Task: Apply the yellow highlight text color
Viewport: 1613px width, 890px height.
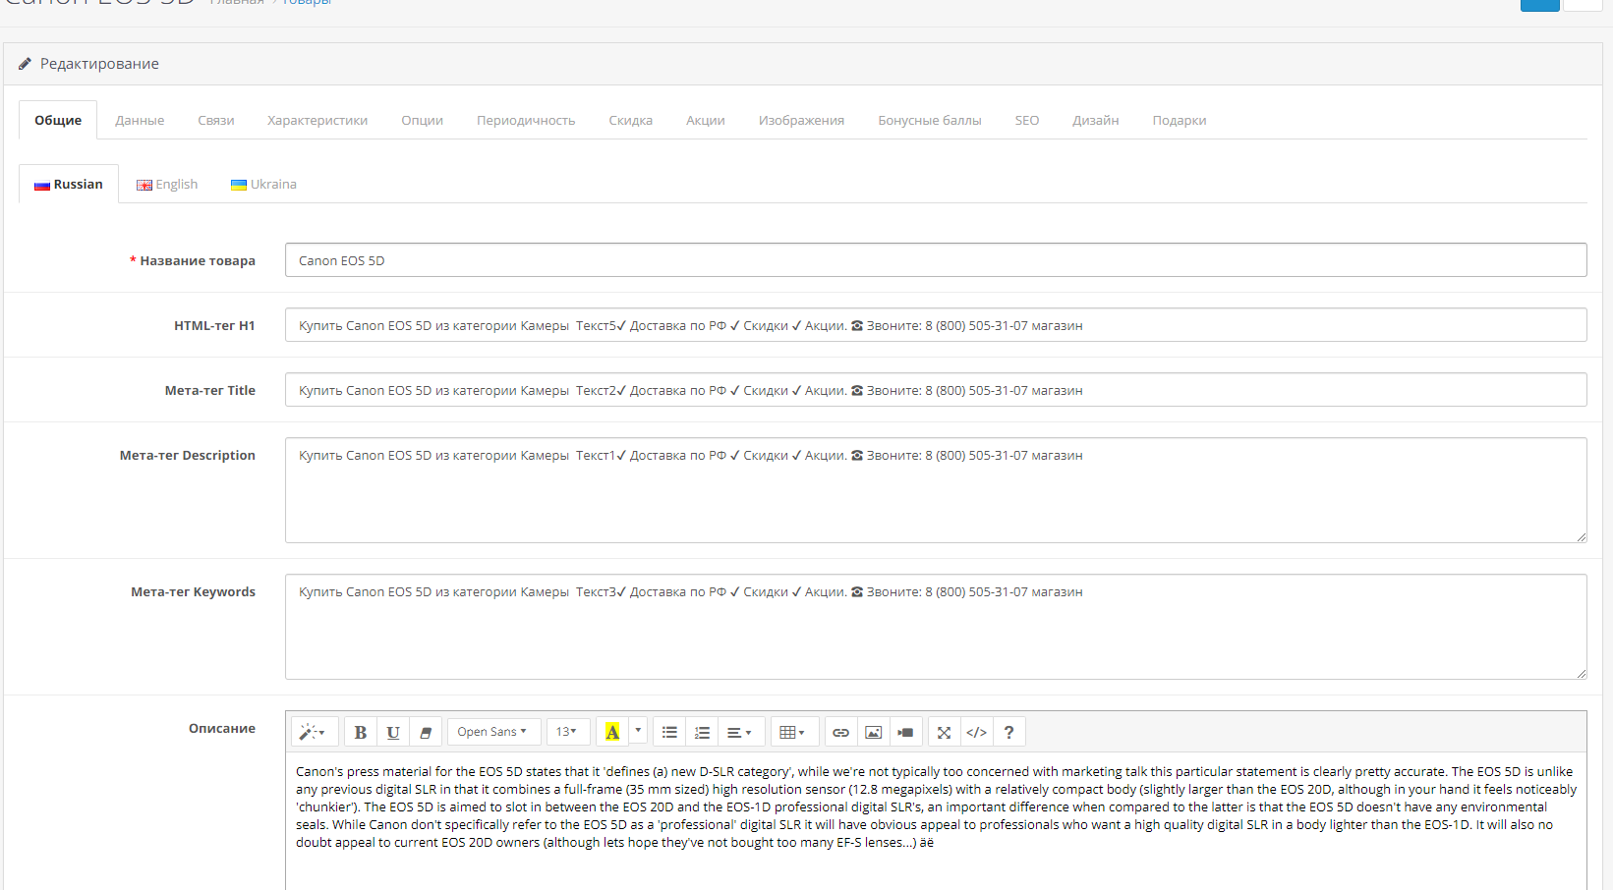Action: coord(612,732)
